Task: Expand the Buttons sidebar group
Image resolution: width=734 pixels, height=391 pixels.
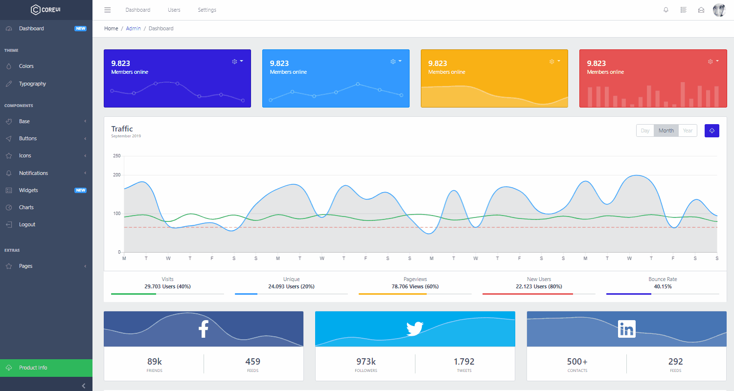Action: [28, 138]
